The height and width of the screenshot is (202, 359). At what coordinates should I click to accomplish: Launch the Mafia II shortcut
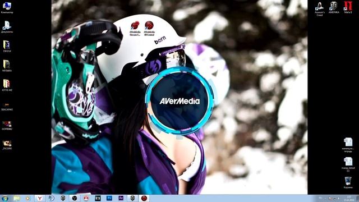click(x=348, y=7)
